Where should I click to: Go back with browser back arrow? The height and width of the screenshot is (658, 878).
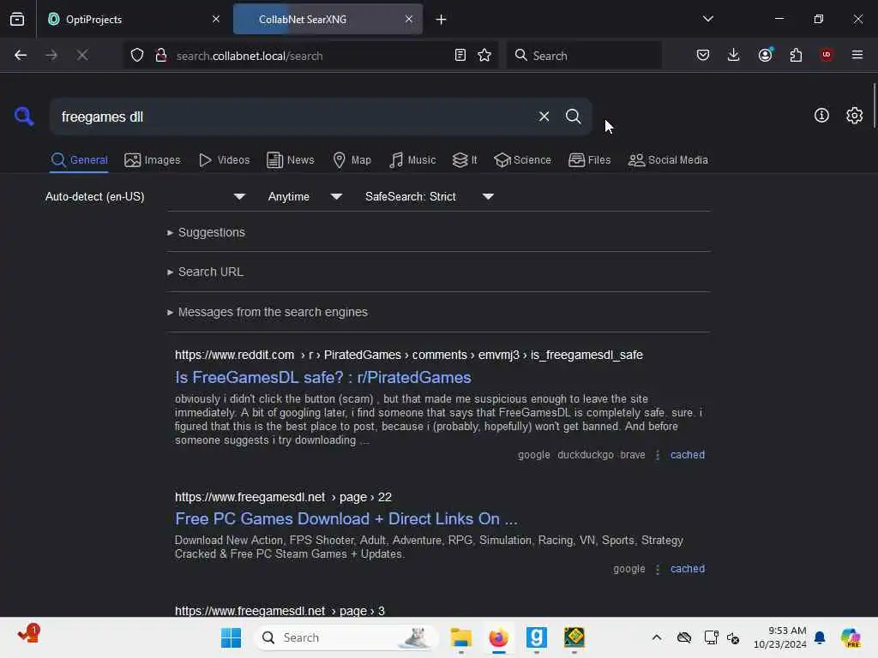[21, 55]
